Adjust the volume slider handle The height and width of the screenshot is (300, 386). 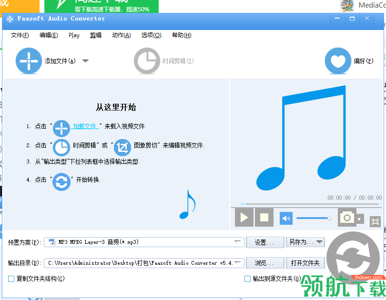pyautogui.click(x=329, y=218)
